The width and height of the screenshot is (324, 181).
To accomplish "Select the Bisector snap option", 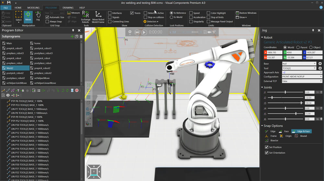I will click(272, 140).
